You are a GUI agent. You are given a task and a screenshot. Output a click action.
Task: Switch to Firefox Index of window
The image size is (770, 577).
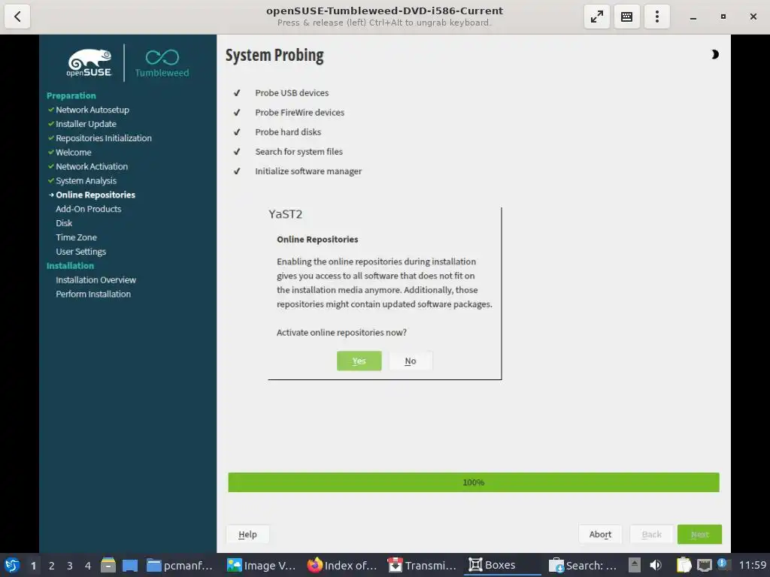coord(342,565)
